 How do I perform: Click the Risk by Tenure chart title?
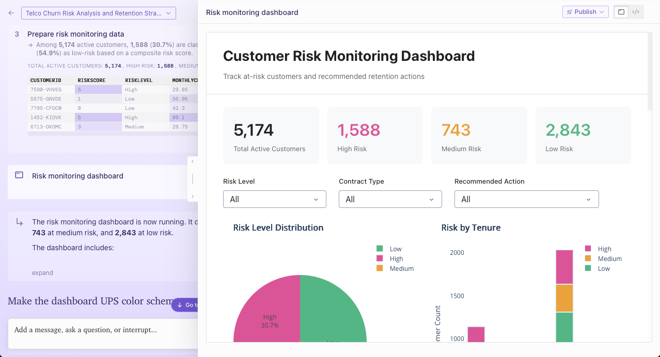tap(471, 228)
